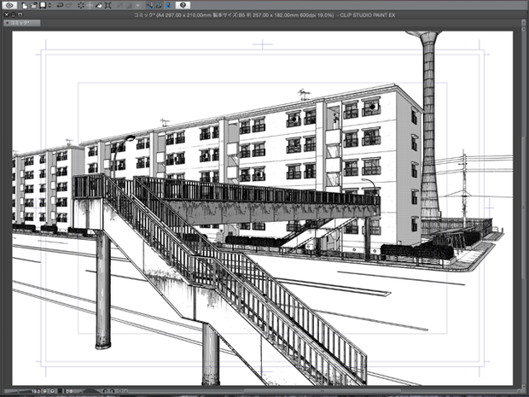Image resolution: width=529 pixels, height=397 pixels.
Task: Toggle snap to special ruler
Action: pyautogui.click(x=159, y=5)
